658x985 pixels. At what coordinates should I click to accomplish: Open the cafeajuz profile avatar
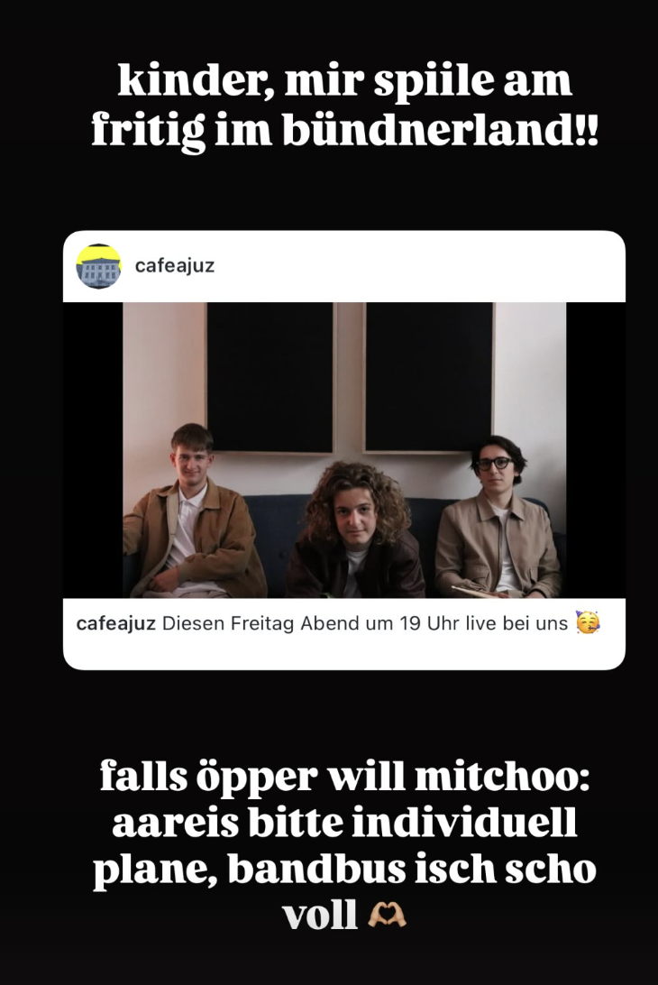point(98,266)
